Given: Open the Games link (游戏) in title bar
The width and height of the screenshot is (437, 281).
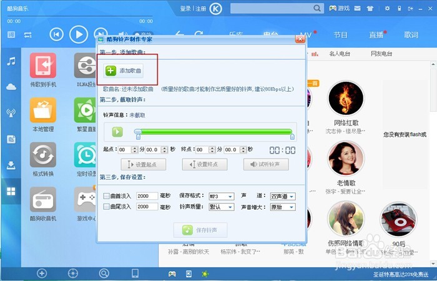Looking at the screenshot, I should 339,8.
